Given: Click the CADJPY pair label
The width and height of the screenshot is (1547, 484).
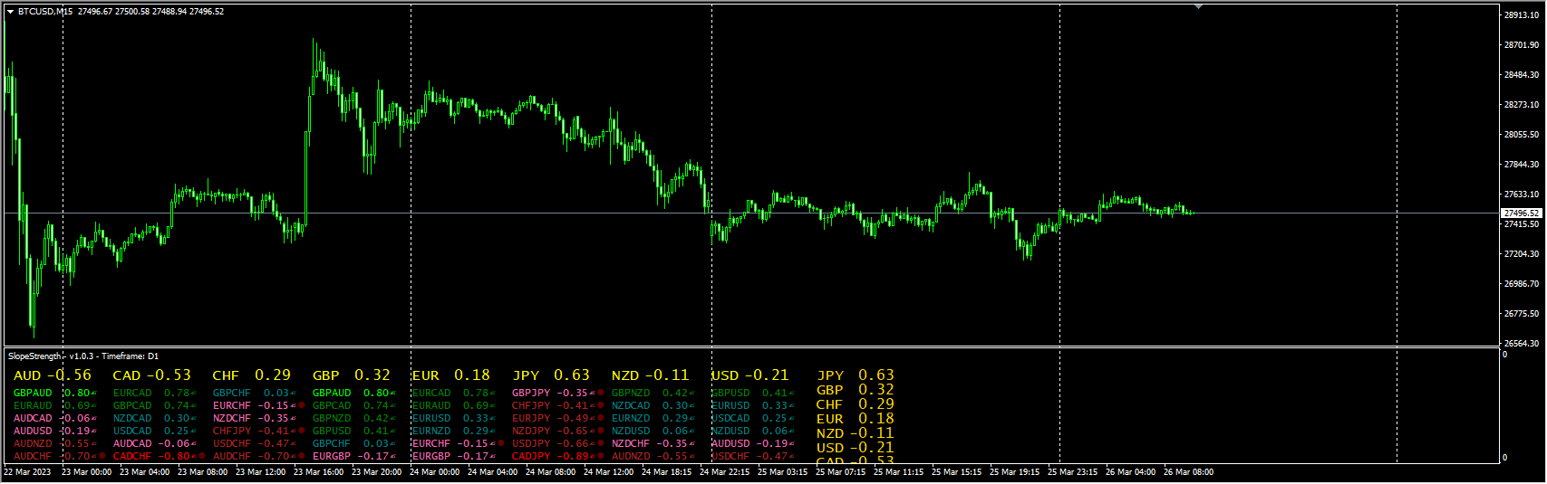Looking at the screenshot, I should 531,456.
